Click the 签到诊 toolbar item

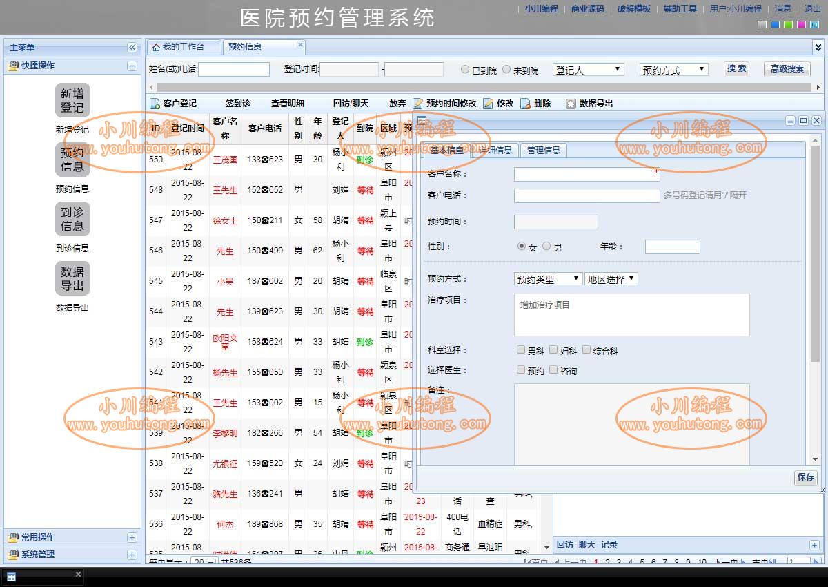pos(238,104)
